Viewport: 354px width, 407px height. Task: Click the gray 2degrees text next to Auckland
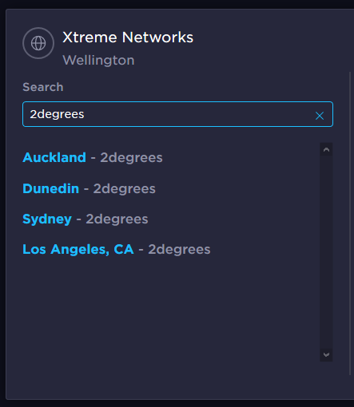point(131,157)
